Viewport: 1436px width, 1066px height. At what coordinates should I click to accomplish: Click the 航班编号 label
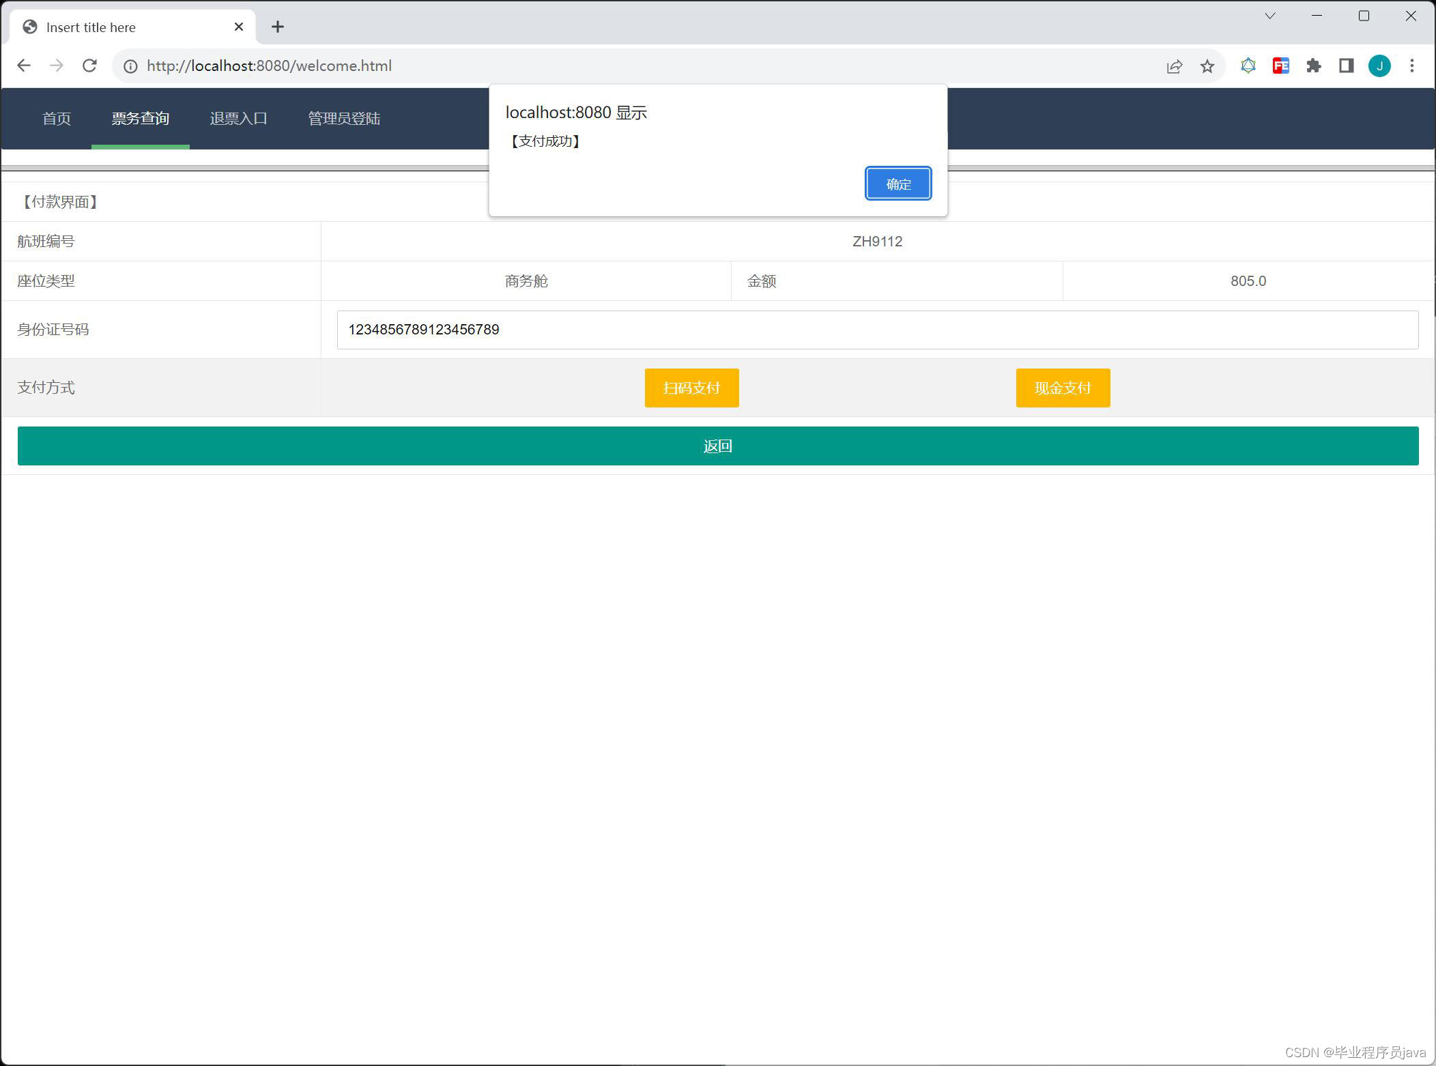[x=46, y=242]
